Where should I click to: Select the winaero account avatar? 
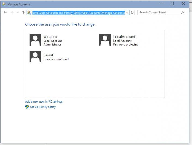coord(35,40)
